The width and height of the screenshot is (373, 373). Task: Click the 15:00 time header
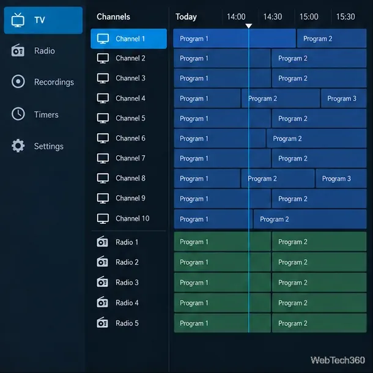309,17
